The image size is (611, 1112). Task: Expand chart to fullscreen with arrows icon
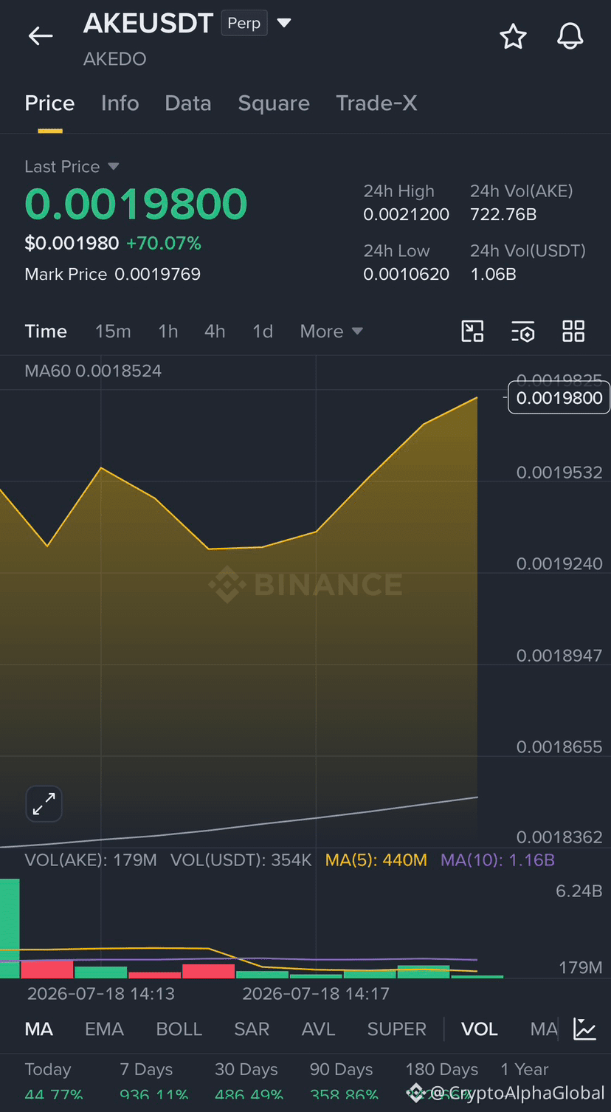[44, 804]
